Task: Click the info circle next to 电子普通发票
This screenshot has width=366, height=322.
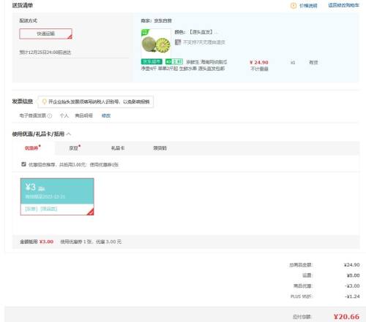Action: click(50, 116)
